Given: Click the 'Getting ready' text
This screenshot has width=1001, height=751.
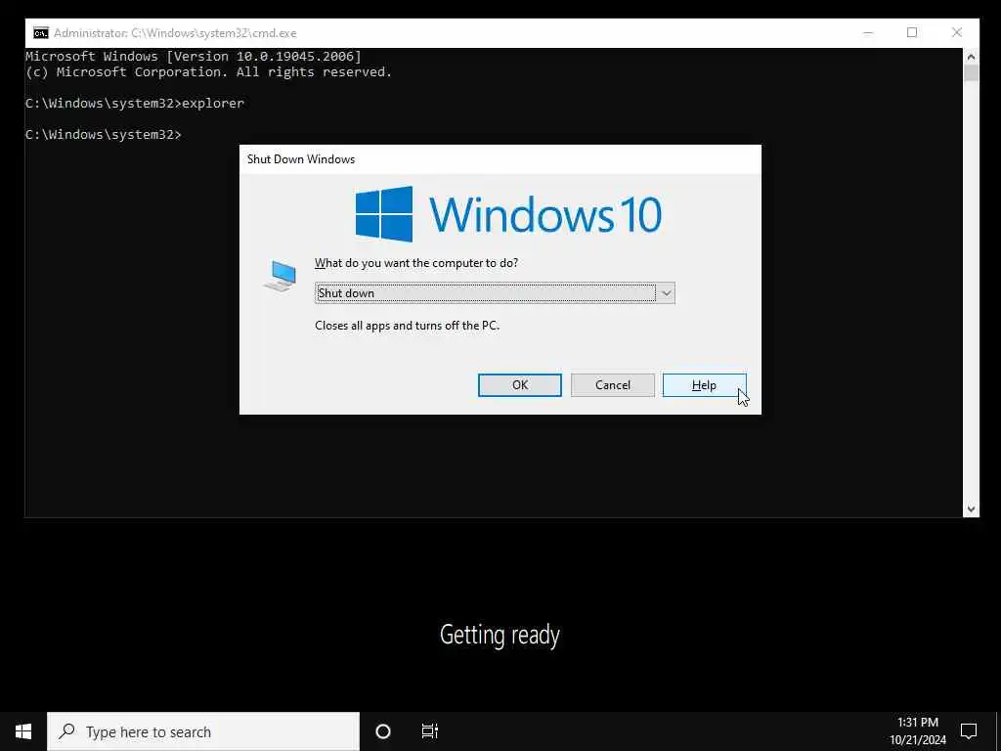Looking at the screenshot, I should 500,635.
